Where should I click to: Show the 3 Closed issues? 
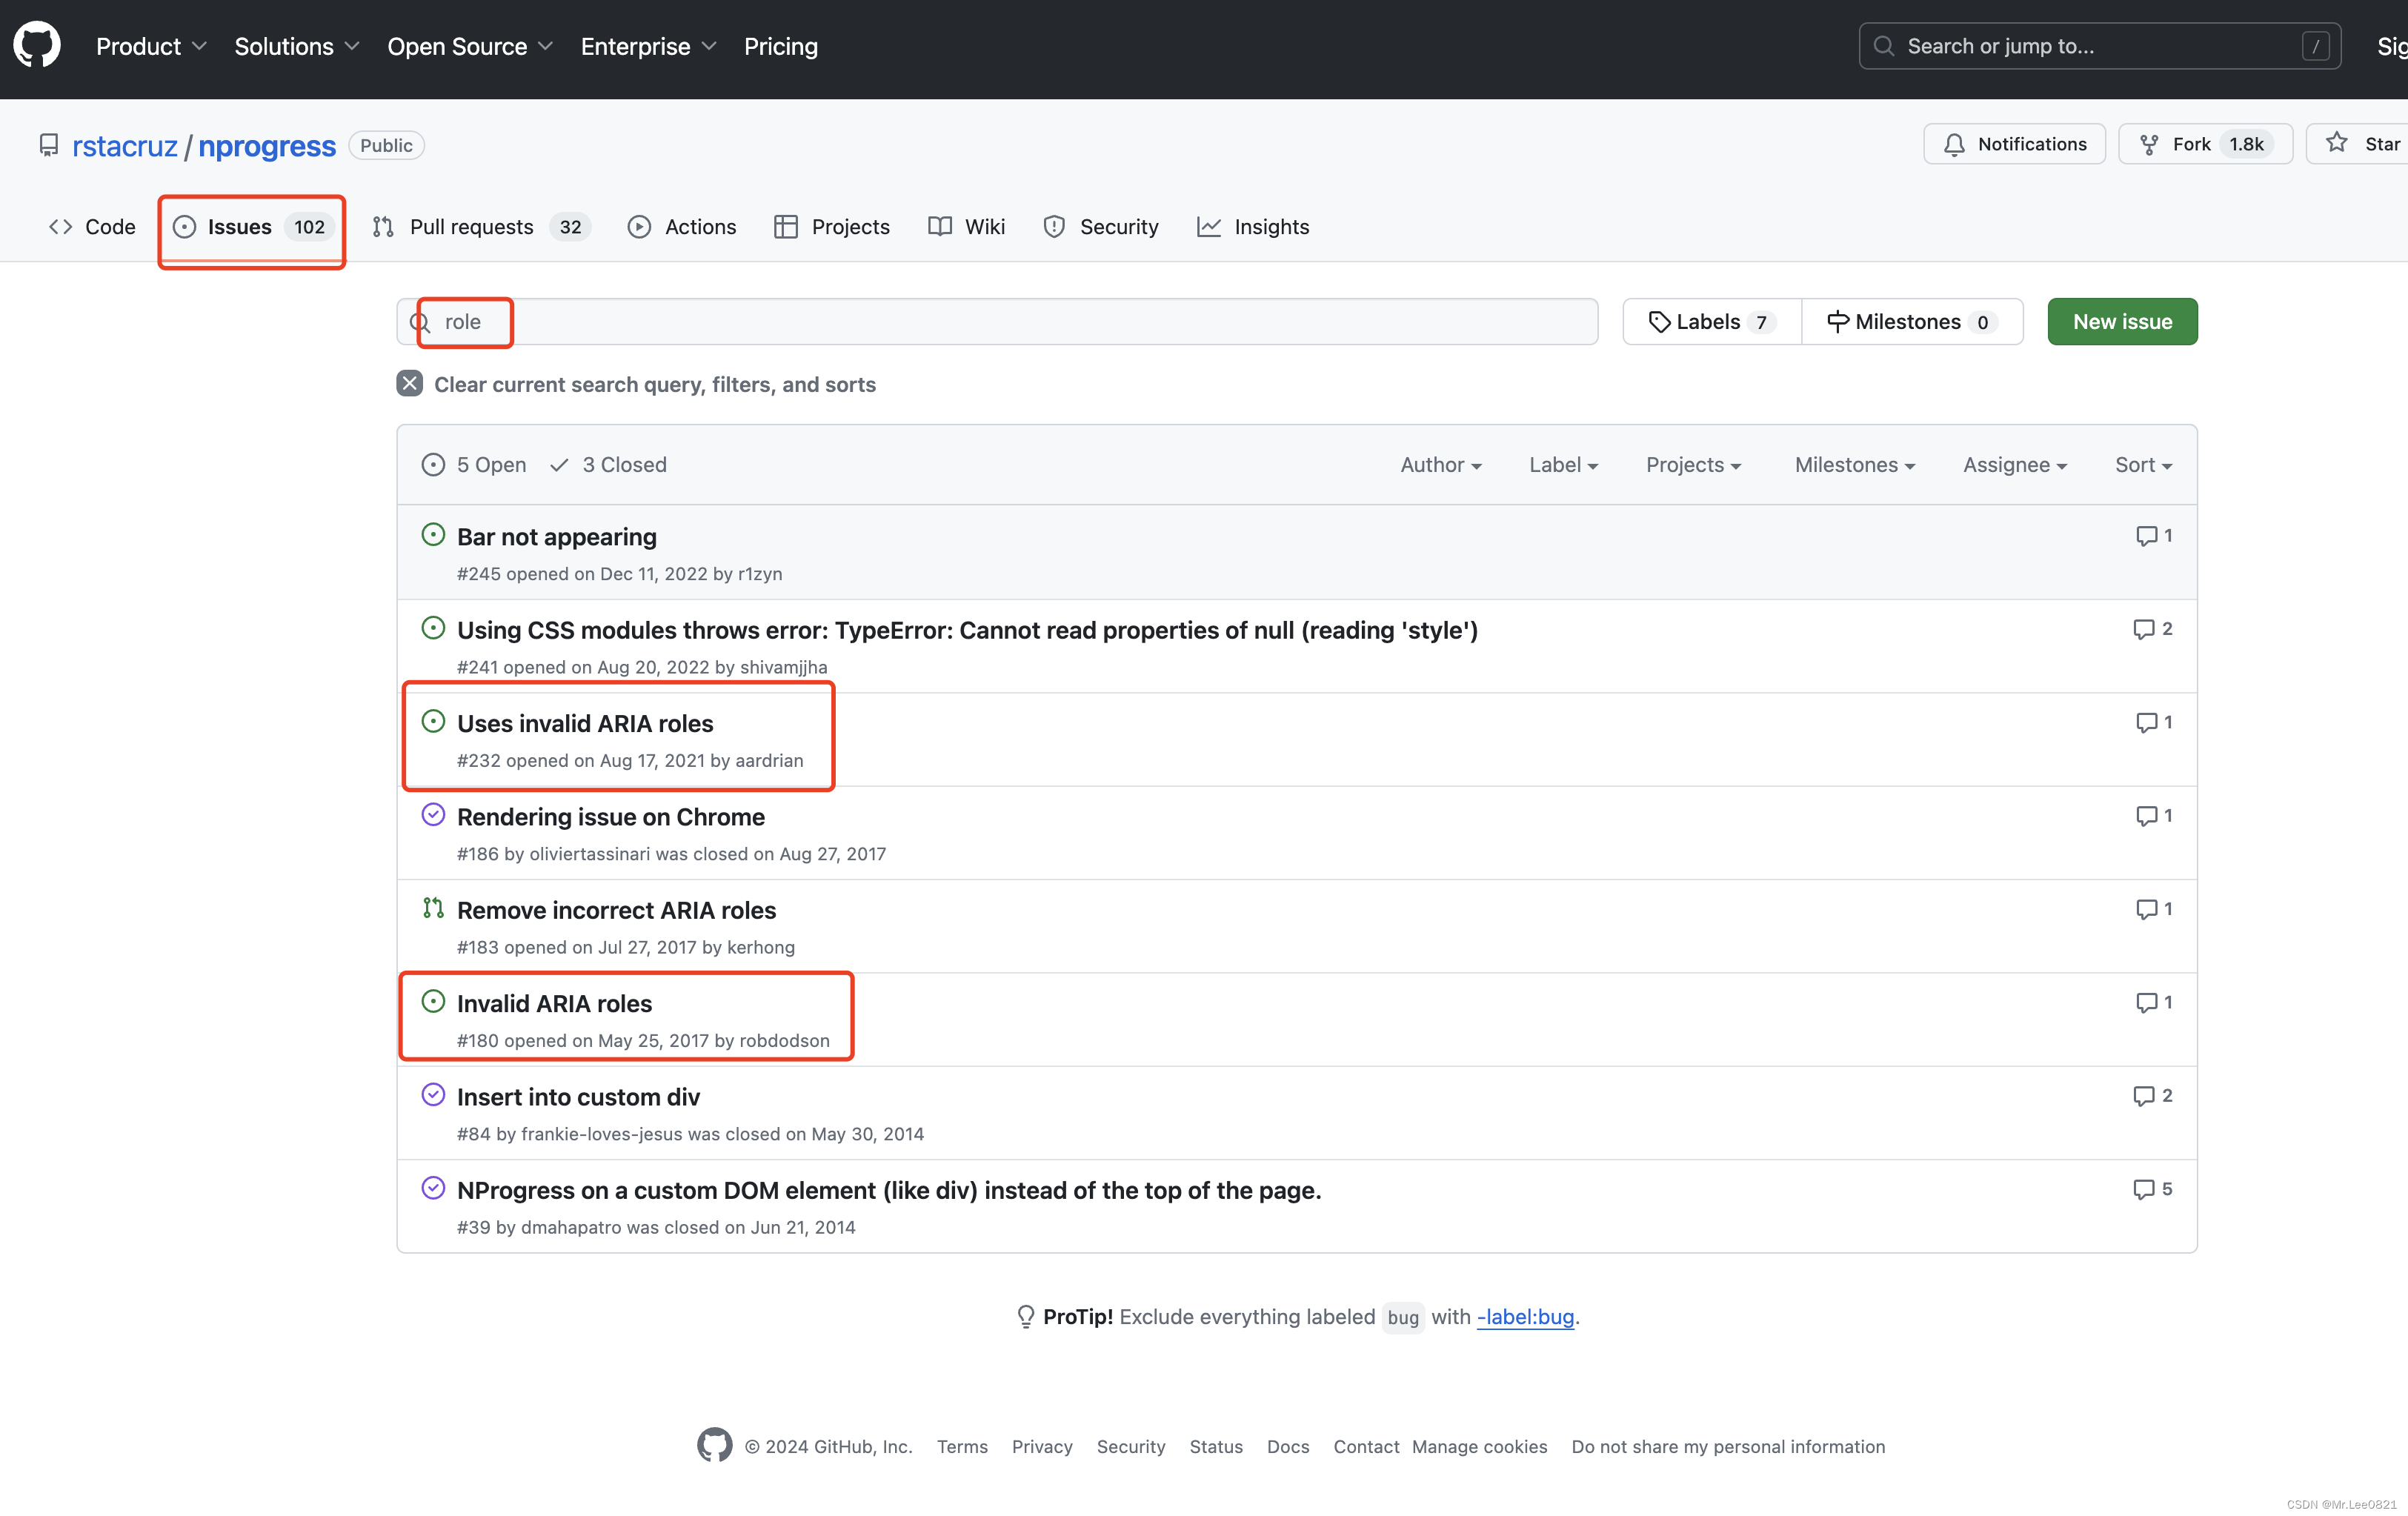coord(609,465)
